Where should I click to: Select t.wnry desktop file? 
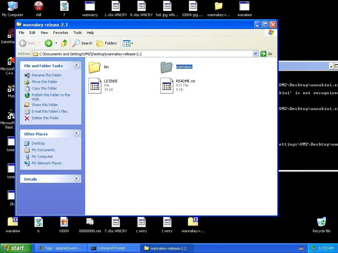[167, 225]
